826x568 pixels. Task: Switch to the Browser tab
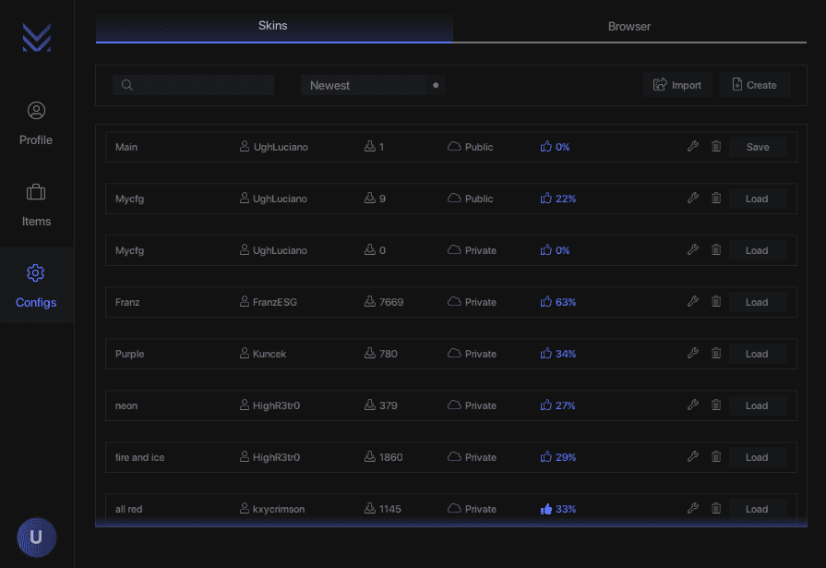[629, 27]
